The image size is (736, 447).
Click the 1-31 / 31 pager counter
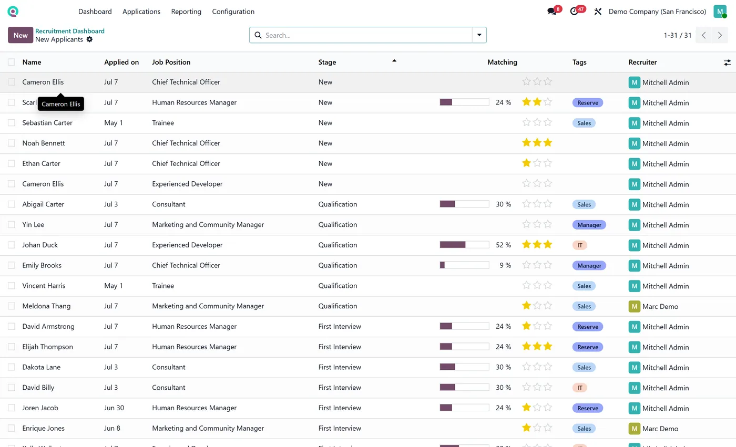[x=678, y=35]
